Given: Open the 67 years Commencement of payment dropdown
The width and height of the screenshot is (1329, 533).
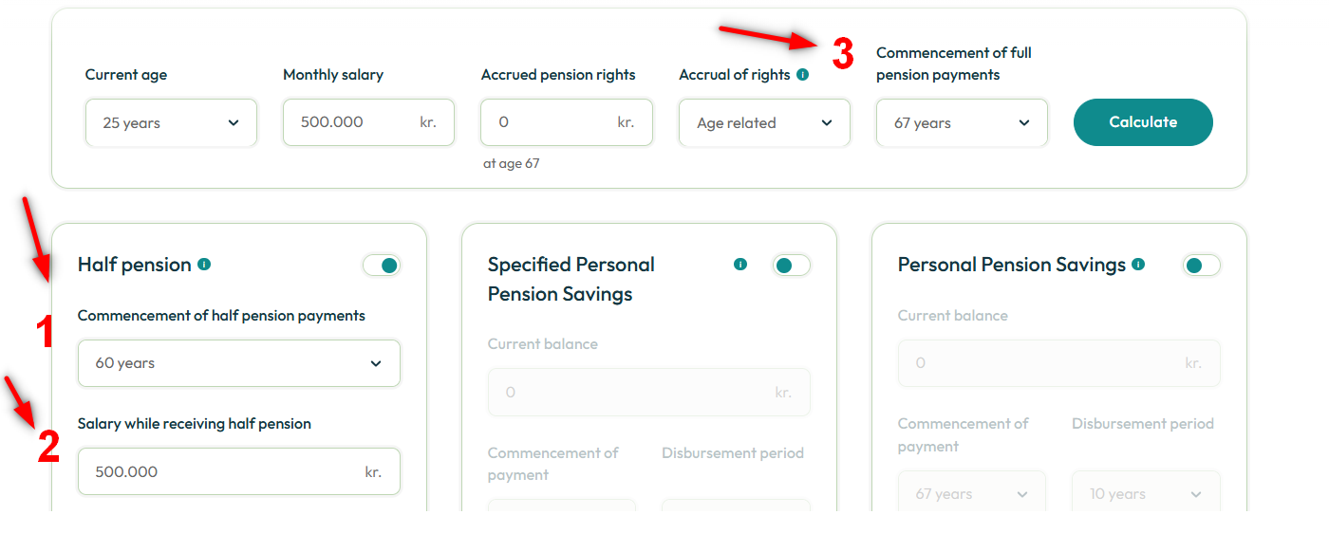Looking at the screenshot, I should 972,494.
